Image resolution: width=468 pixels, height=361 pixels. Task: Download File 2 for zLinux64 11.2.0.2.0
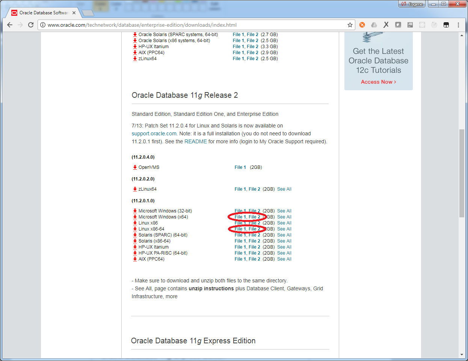(x=254, y=189)
